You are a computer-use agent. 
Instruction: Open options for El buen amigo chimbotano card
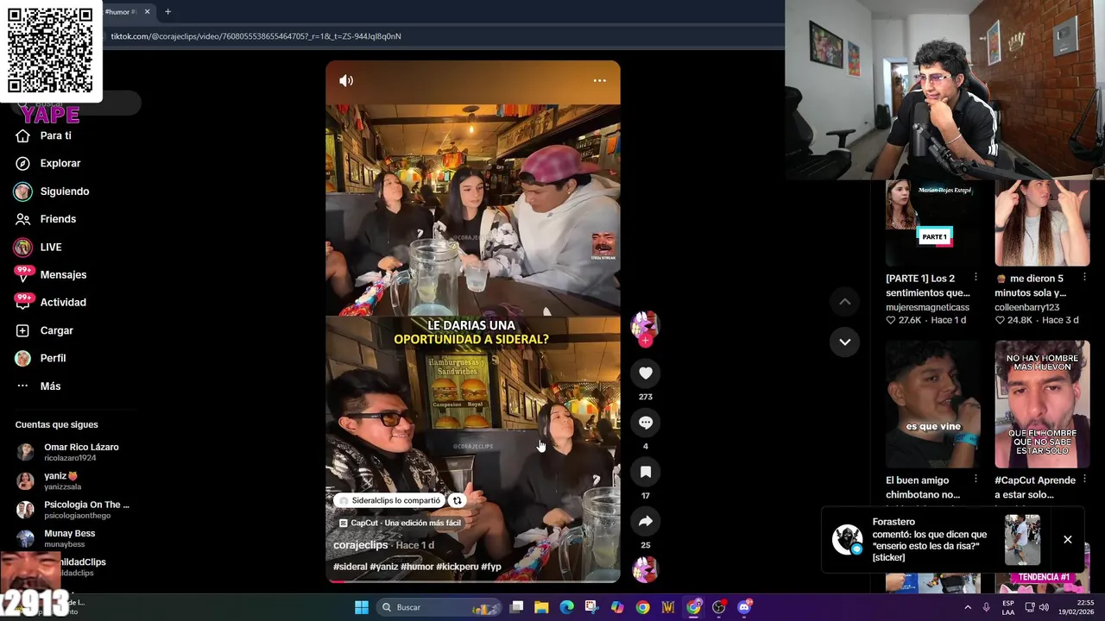pyautogui.click(x=976, y=480)
